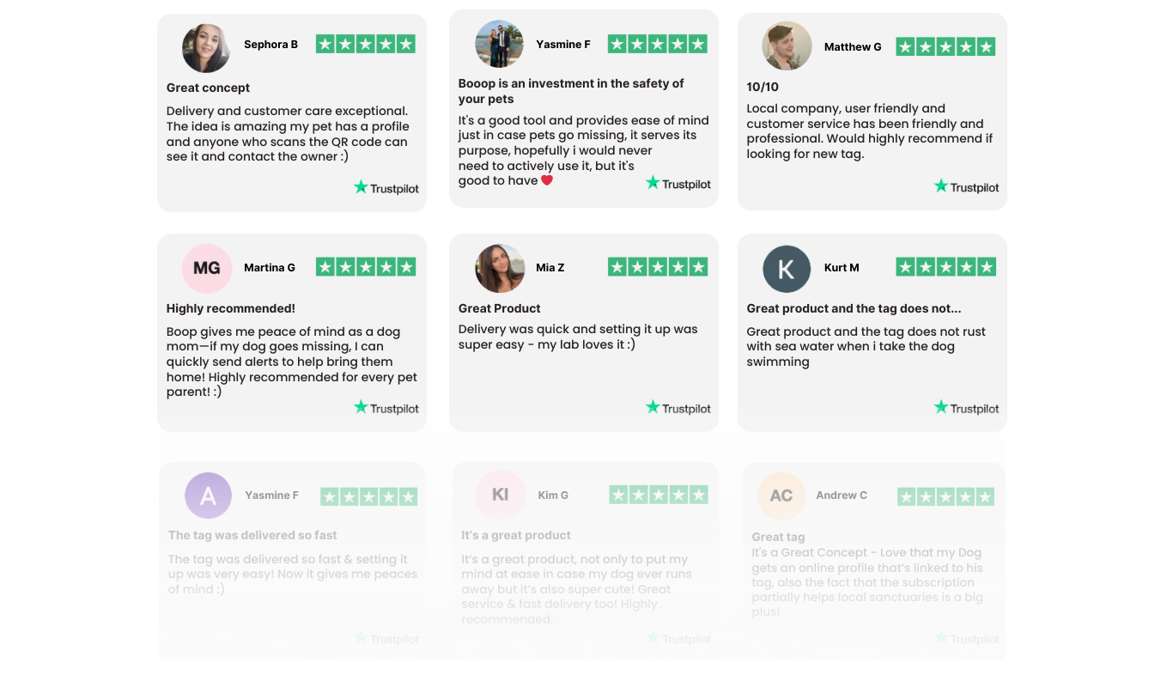Click Kurt M's dark K avatar

click(x=787, y=269)
